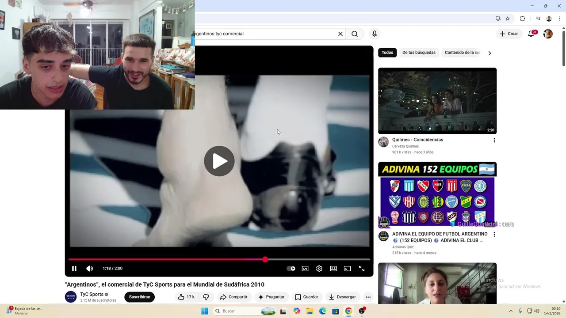Image resolution: width=566 pixels, height=318 pixels.
Task: Open the Chrome extensions puzzle icon
Action: (522, 19)
